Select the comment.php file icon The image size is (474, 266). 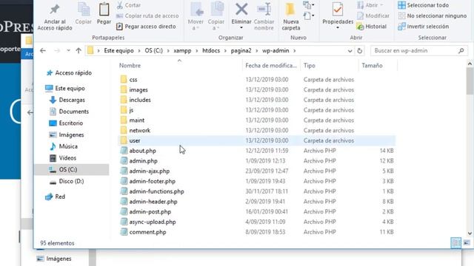(124, 231)
